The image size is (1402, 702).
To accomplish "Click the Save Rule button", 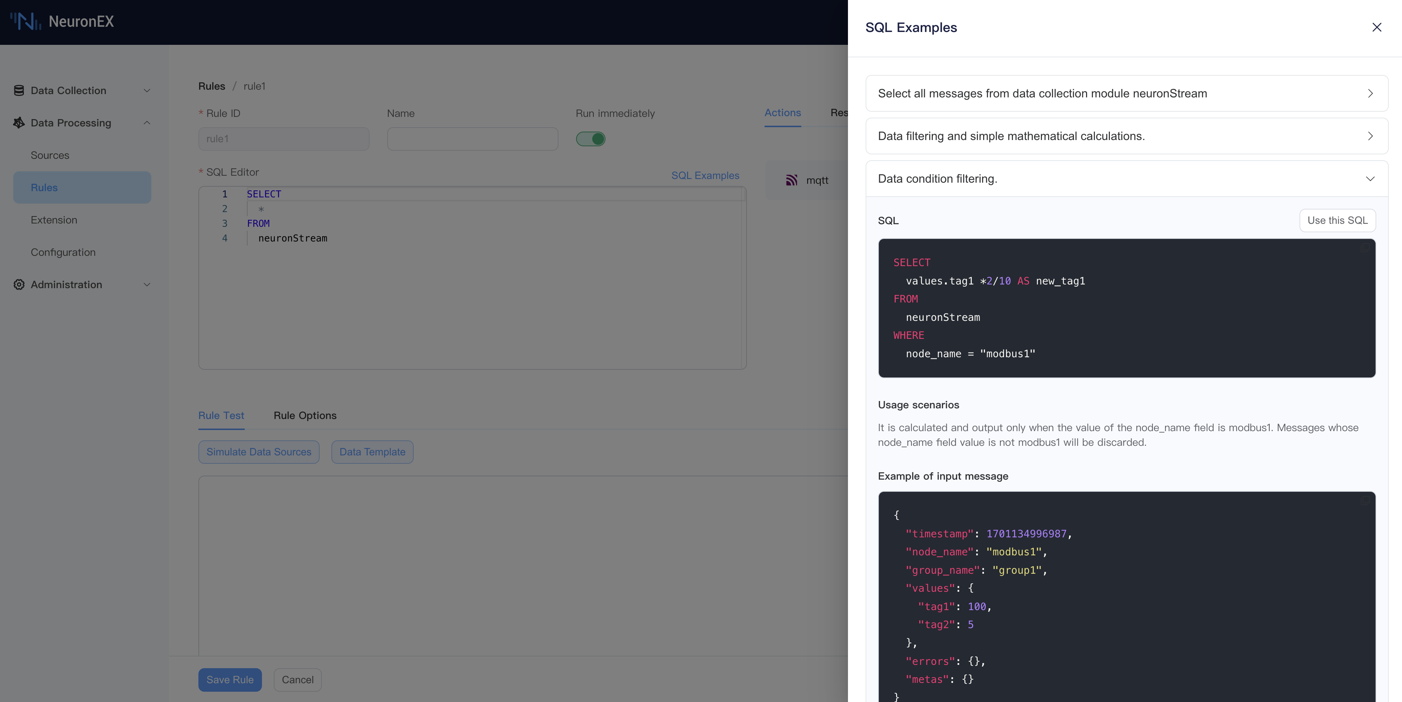I will point(230,680).
